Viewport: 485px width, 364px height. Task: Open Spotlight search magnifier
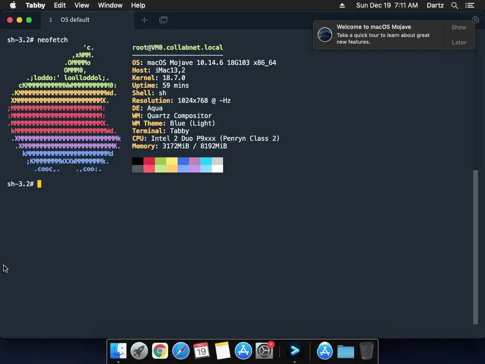[x=454, y=5]
